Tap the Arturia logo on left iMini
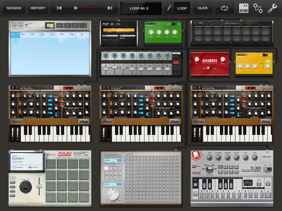Viewport: 282px width, 211px height. (x=16, y=122)
